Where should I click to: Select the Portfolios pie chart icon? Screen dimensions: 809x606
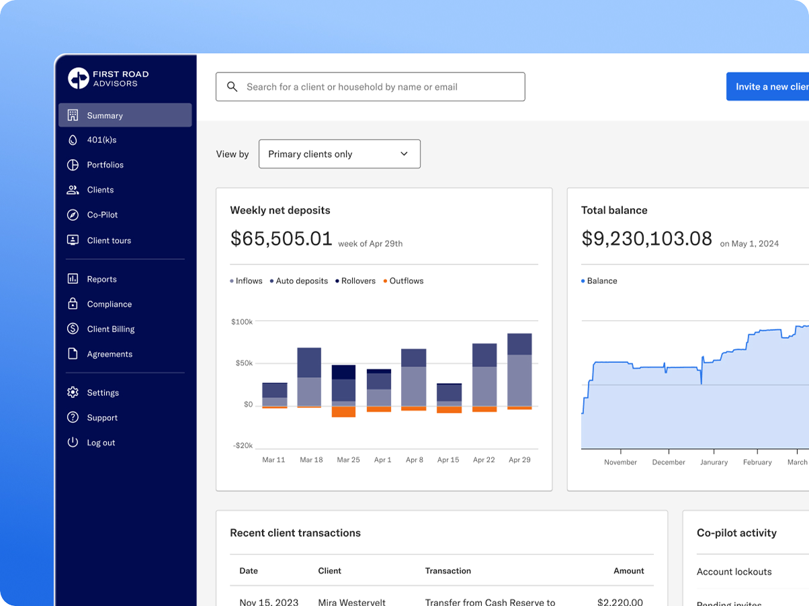tap(73, 165)
